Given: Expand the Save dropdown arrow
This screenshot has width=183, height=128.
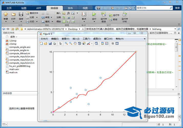Looking at the screenshot, I should [x=21, y=22].
